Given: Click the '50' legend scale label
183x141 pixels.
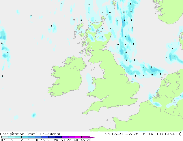Looking at the screenshot, I should (x=89, y=140).
